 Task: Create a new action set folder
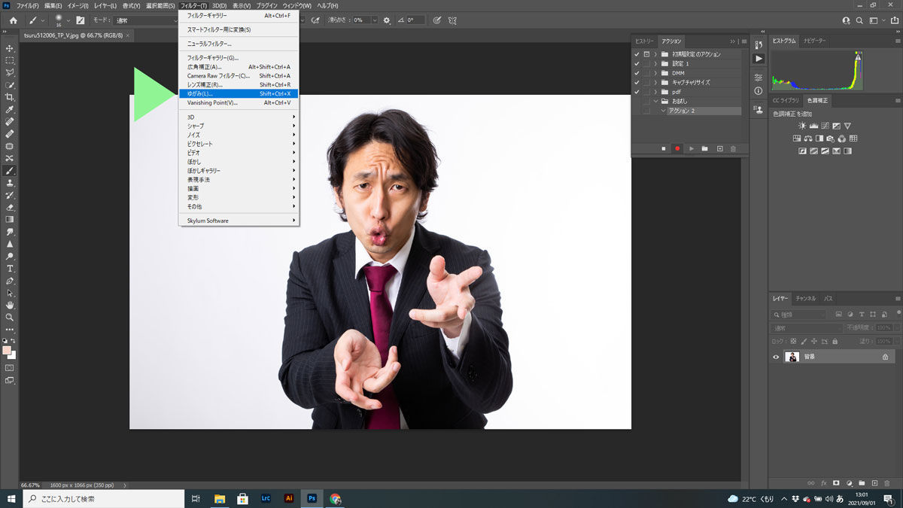point(705,148)
